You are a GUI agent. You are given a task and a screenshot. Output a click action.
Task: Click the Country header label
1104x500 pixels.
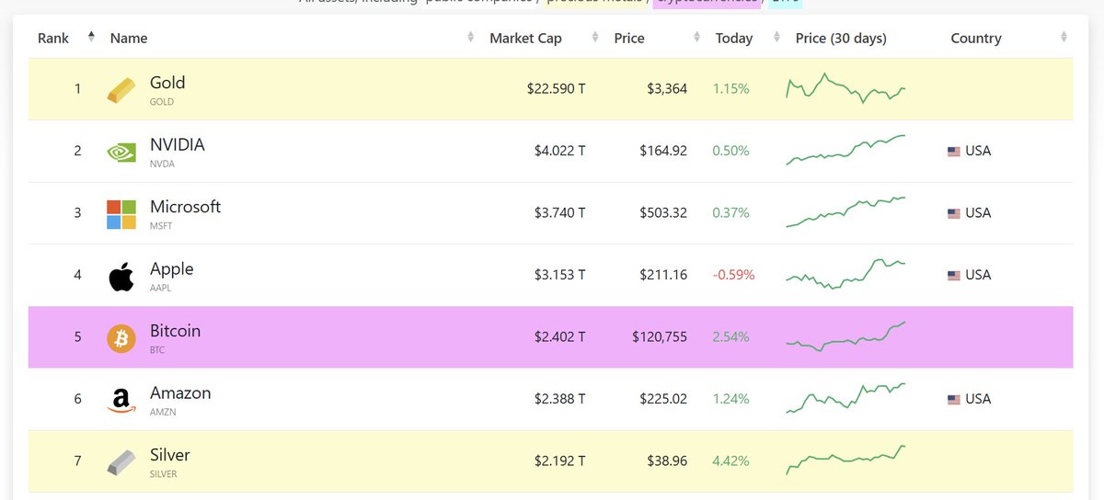click(976, 39)
